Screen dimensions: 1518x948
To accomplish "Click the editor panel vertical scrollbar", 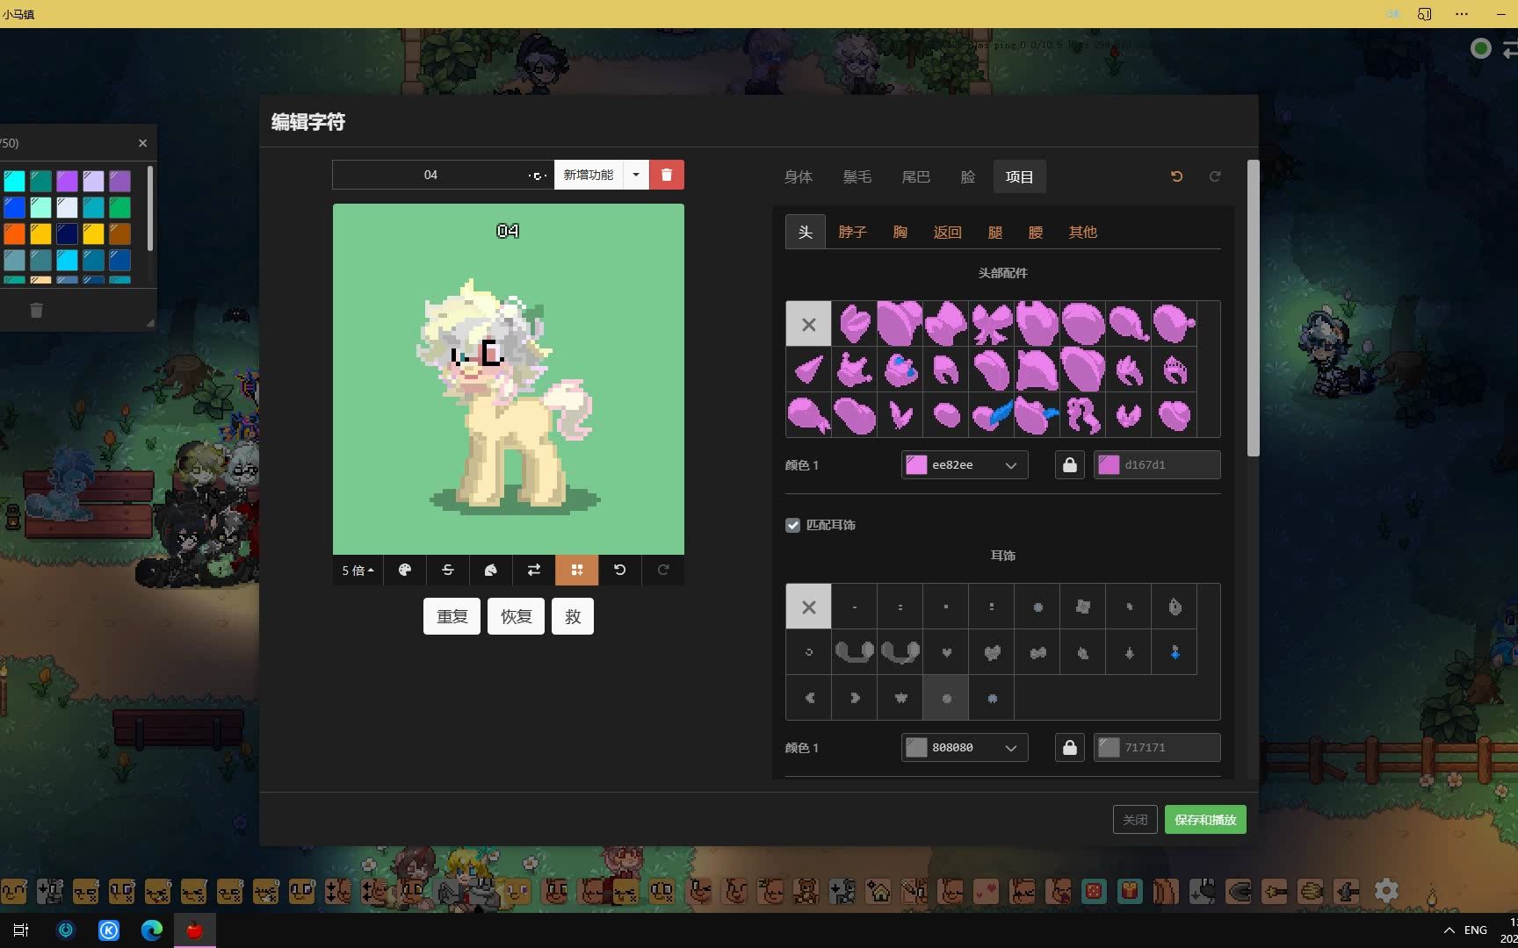I will 1254,307.
